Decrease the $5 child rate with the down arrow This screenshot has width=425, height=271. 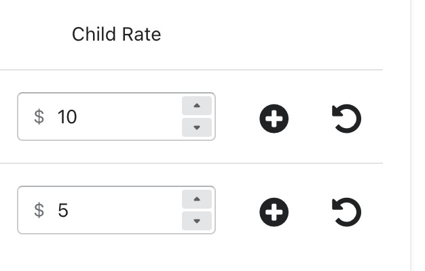(197, 221)
